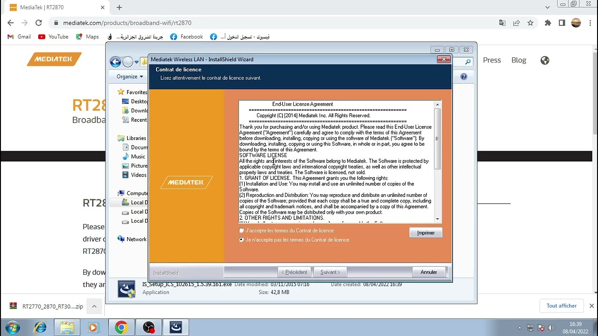
Task: Toggle Chrome side panel icon
Action: (x=562, y=22)
